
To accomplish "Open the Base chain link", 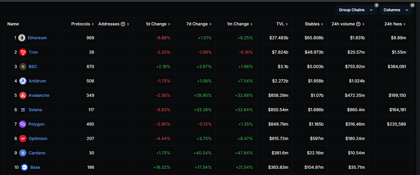I will [35, 167].
